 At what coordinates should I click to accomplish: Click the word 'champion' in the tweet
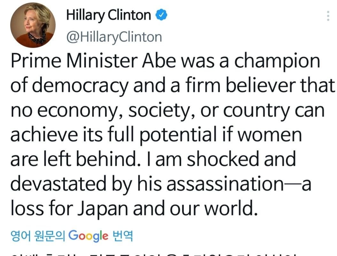tap(277, 61)
